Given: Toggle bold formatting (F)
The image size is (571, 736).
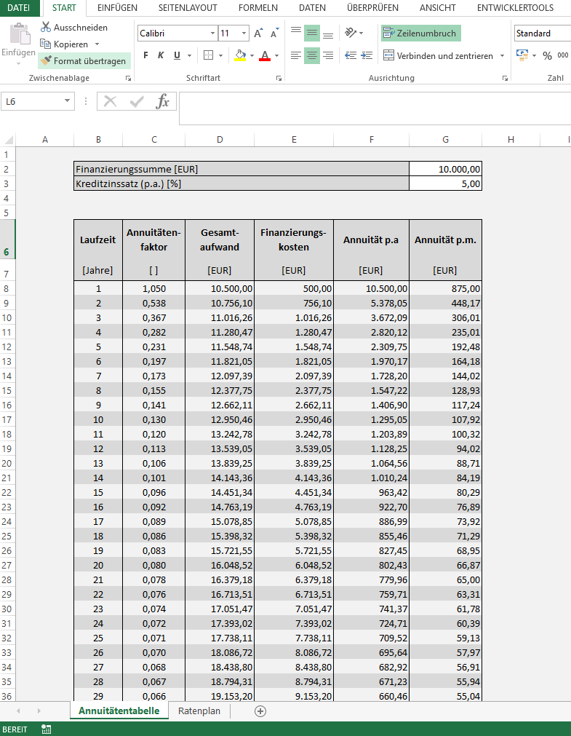Looking at the screenshot, I should [x=145, y=55].
